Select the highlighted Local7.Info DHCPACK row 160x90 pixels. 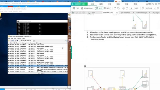tap(38, 66)
